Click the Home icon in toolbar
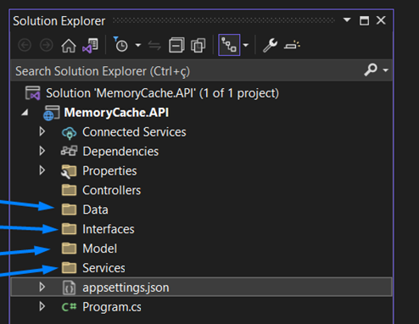Viewport: 419px width, 324px height. point(69,45)
